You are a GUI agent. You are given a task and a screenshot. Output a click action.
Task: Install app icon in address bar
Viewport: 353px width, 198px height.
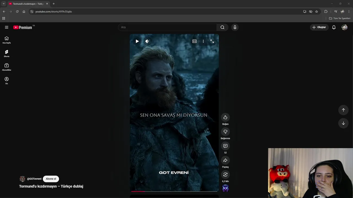(305, 12)
